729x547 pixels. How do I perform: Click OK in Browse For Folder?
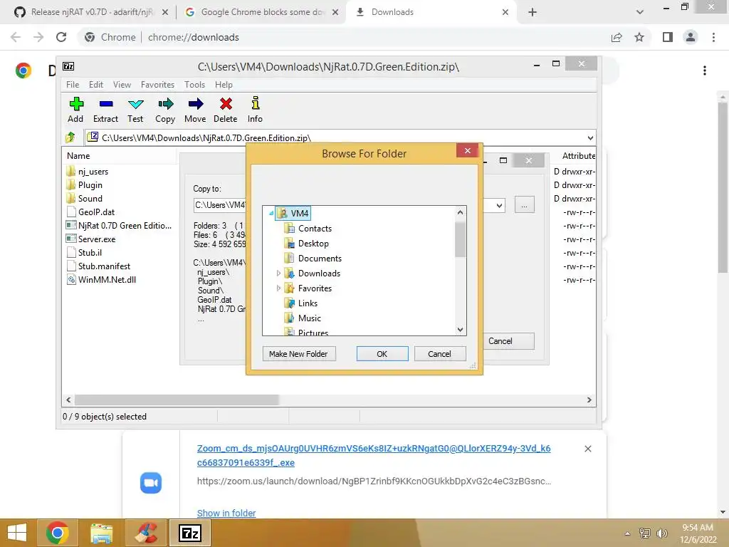pos(382,354)
